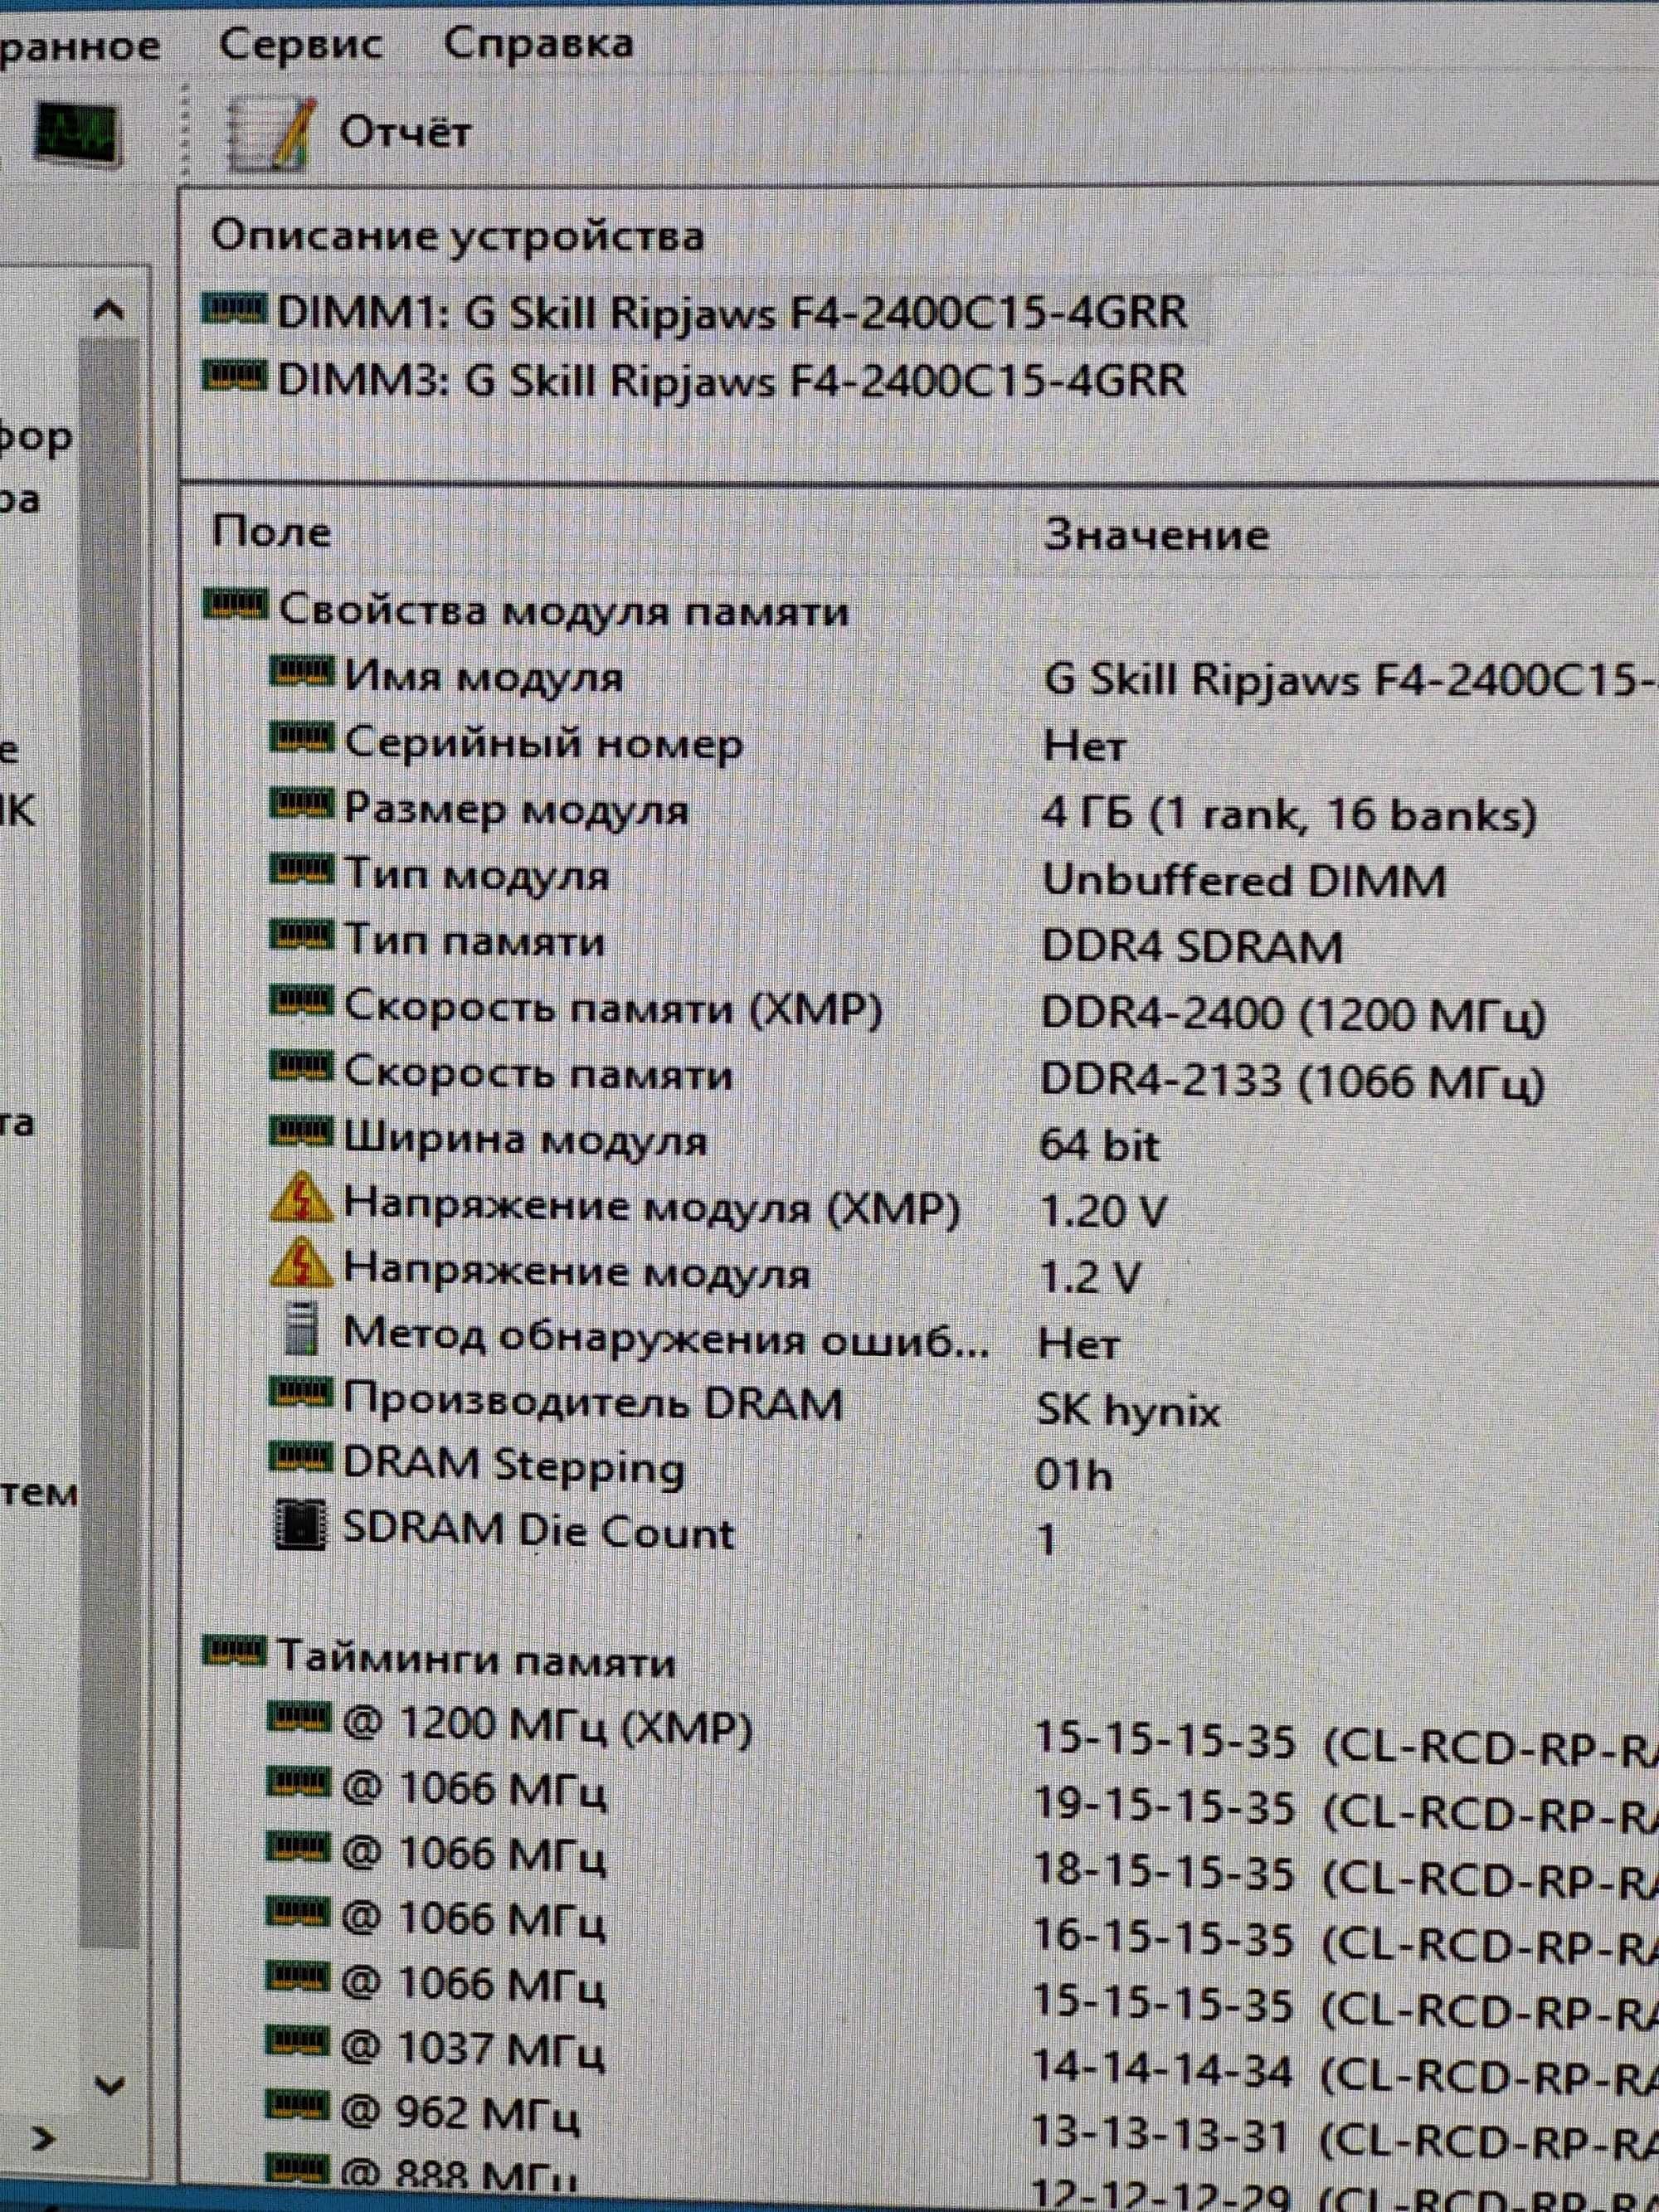The height and width of the screenshot is (2212, 1659).
Task: Click the Отчёт report button
Action: coord(348,132)
